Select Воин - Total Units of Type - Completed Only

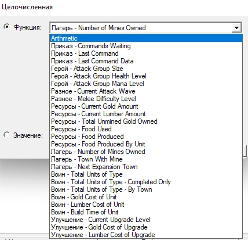[146, 182]
